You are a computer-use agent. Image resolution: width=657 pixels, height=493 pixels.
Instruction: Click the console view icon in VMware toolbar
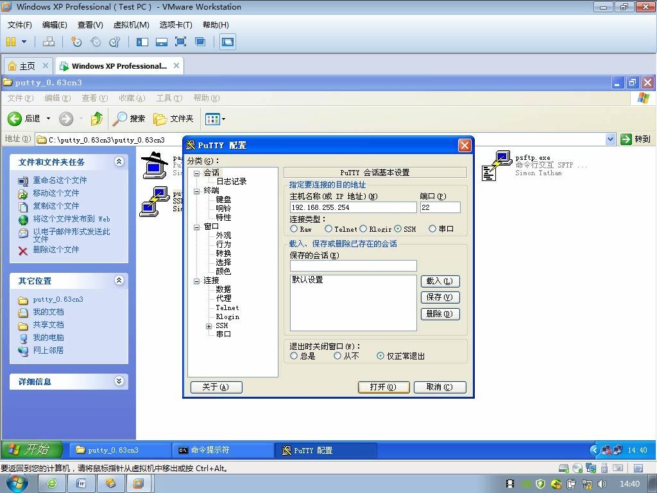[x=228, y=42]
